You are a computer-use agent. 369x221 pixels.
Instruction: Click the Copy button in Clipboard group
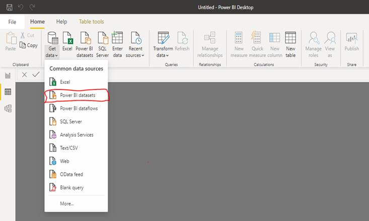pyautogui.click(x=29, y=45)
